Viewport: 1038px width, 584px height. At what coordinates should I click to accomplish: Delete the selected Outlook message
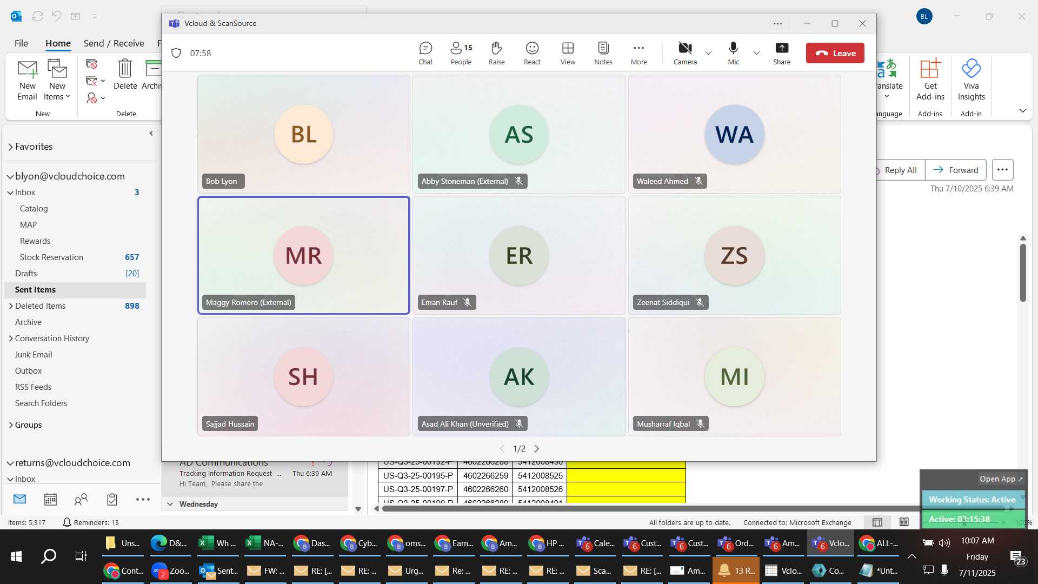point(125,75)
